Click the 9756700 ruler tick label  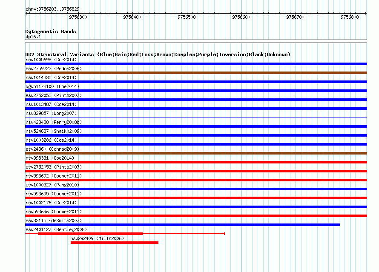pyautogui.click(x=295, y=17)
